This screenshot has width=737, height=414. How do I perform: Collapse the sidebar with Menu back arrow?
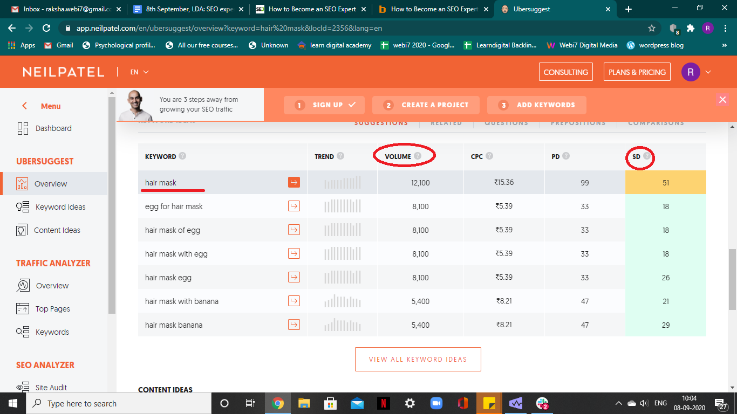pyautogui.click(x=24, y=106)
